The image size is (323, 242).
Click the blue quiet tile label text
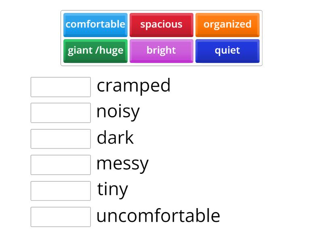coord(227,50)
